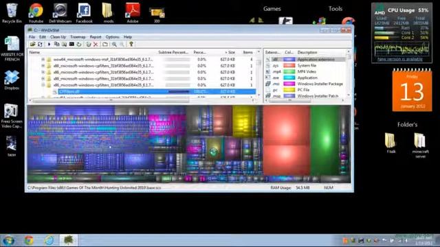Select the System file description
This screenshot has height=247, width=440.
click(307, 66)
